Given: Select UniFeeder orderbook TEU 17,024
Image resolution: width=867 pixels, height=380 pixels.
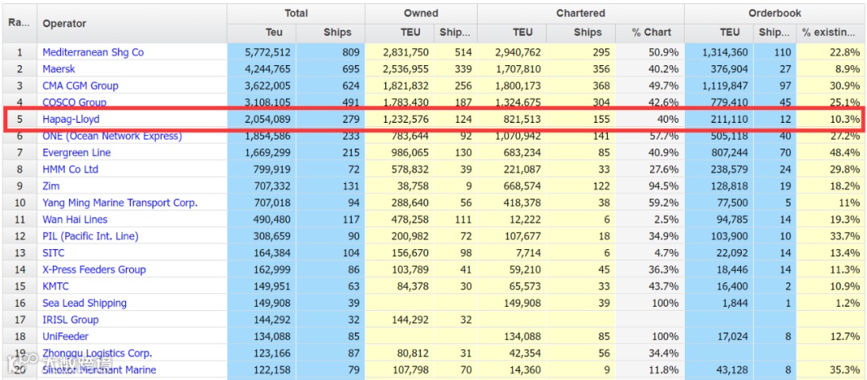Looking at the screenshot, I should click(x=731, y=337).
